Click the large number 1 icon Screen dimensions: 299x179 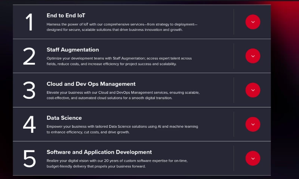click(x=29, y=22)
